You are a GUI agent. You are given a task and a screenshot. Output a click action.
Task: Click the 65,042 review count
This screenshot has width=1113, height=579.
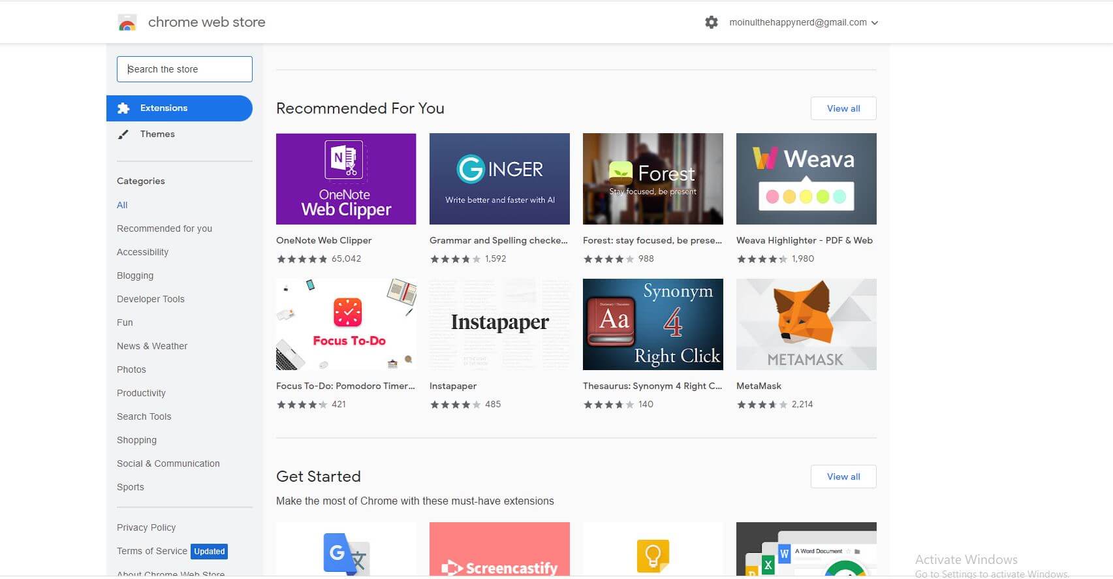[346, 258]
